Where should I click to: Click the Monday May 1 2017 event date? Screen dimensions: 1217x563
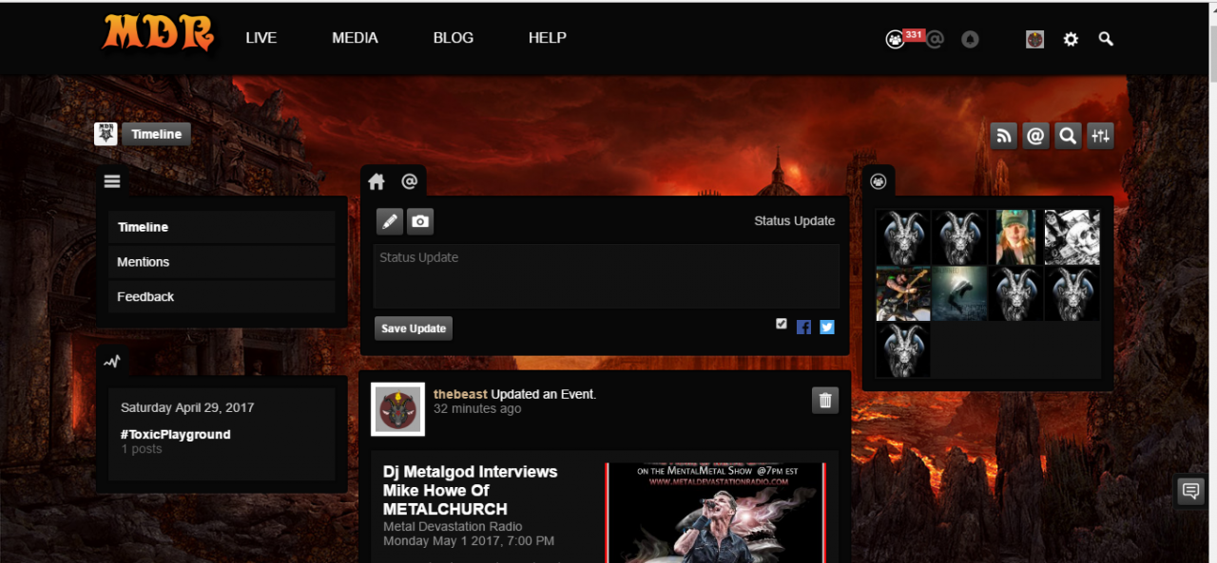469,541
